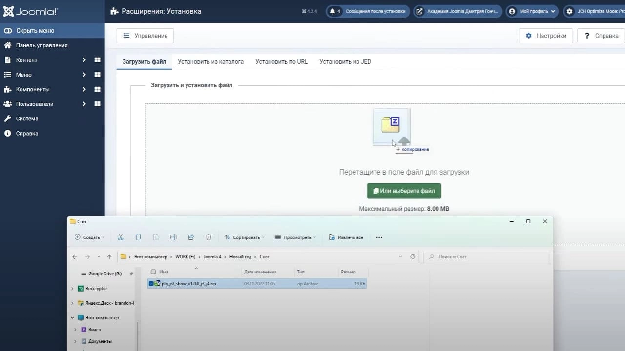Click the Copy icon in Explorer toolbar
This screenshot has width=625, height=351.
click(x=138, y=237)
